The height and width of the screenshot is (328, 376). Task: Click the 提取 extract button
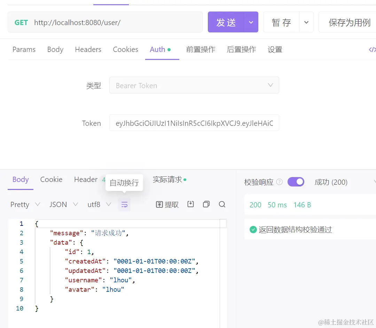[x=167, y=205]
